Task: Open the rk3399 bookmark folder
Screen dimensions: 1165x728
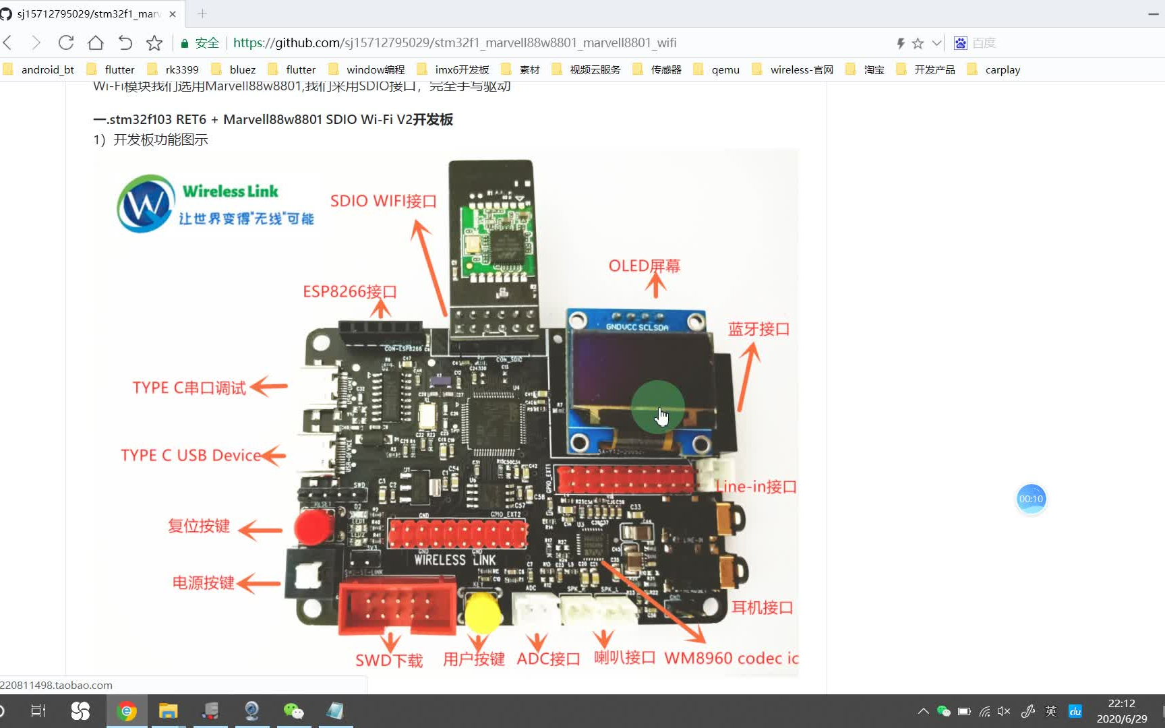Action: click(x=173, y=69)
